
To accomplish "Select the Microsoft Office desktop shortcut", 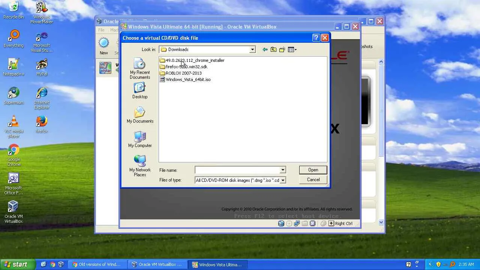I will (x=13, y=184).
